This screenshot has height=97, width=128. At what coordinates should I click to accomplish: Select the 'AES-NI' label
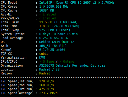6,14
